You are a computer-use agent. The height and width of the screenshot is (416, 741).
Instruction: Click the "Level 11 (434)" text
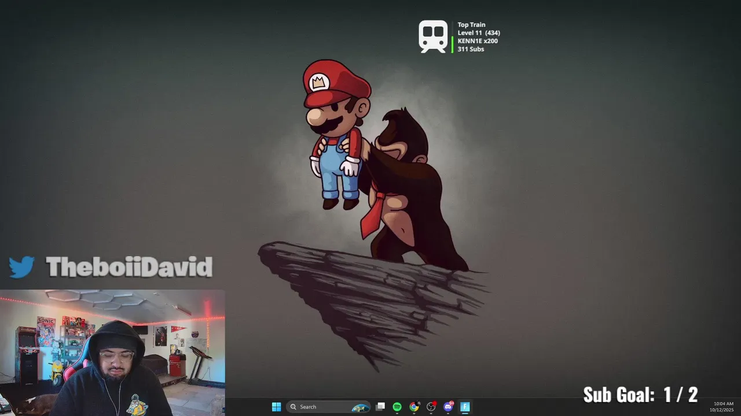479,33
